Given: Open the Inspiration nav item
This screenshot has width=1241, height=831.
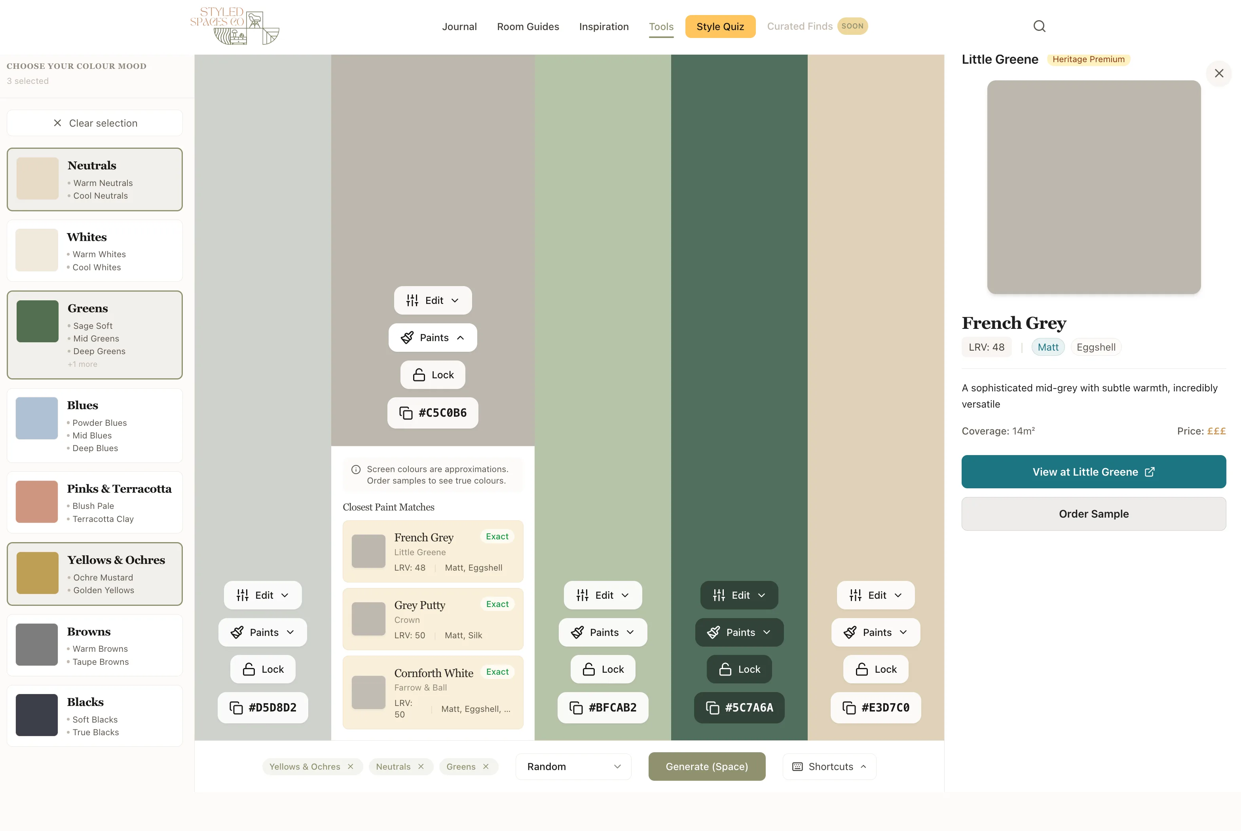Looking at the screenshot, I should 603,27.
